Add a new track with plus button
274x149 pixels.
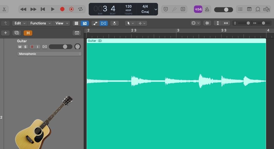click(x=6, y=33)
